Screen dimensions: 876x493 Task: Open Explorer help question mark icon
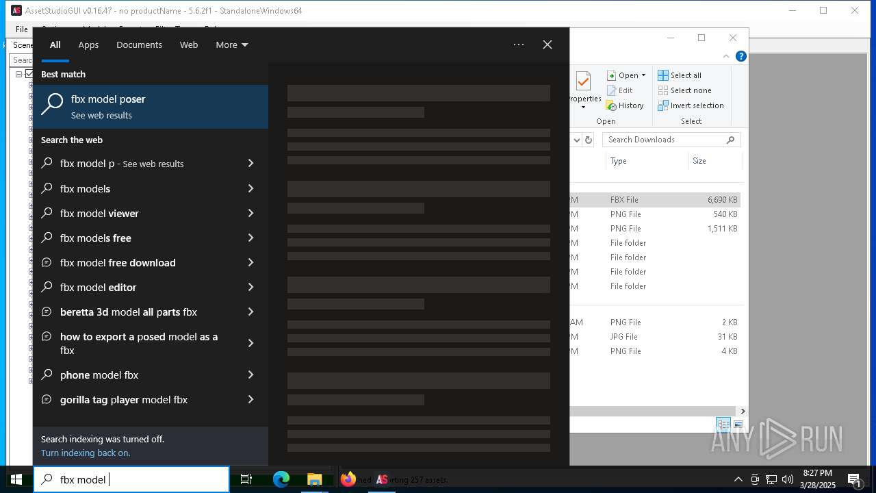740,56
